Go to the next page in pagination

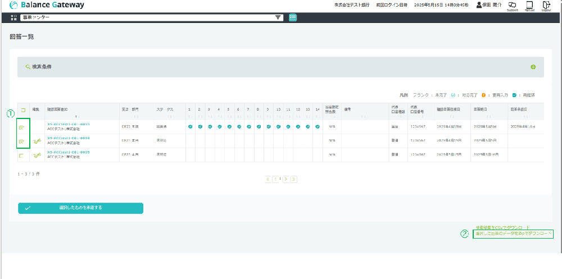286,179
